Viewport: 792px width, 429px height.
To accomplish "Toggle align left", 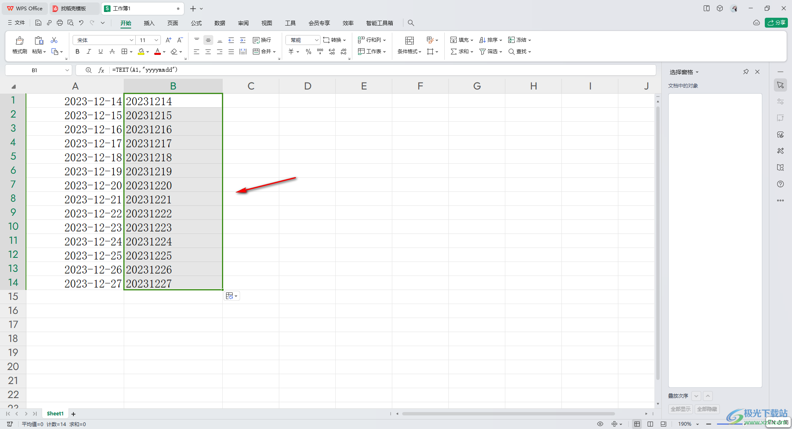I will click(197, 52).
